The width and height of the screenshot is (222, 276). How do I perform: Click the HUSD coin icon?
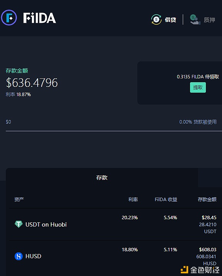[x=18, y=256]
